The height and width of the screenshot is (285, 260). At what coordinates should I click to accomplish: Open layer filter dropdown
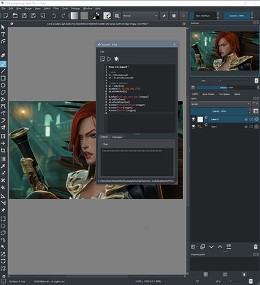(x=256, y=104)
